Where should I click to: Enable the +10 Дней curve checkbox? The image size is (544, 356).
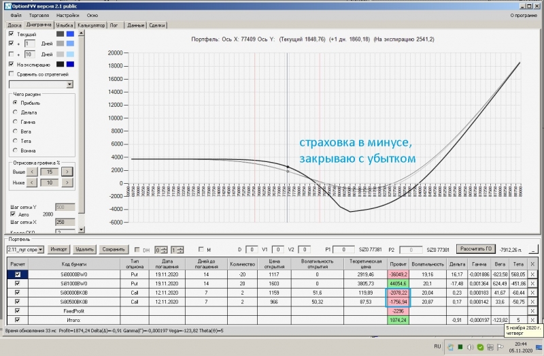(11, 54)
